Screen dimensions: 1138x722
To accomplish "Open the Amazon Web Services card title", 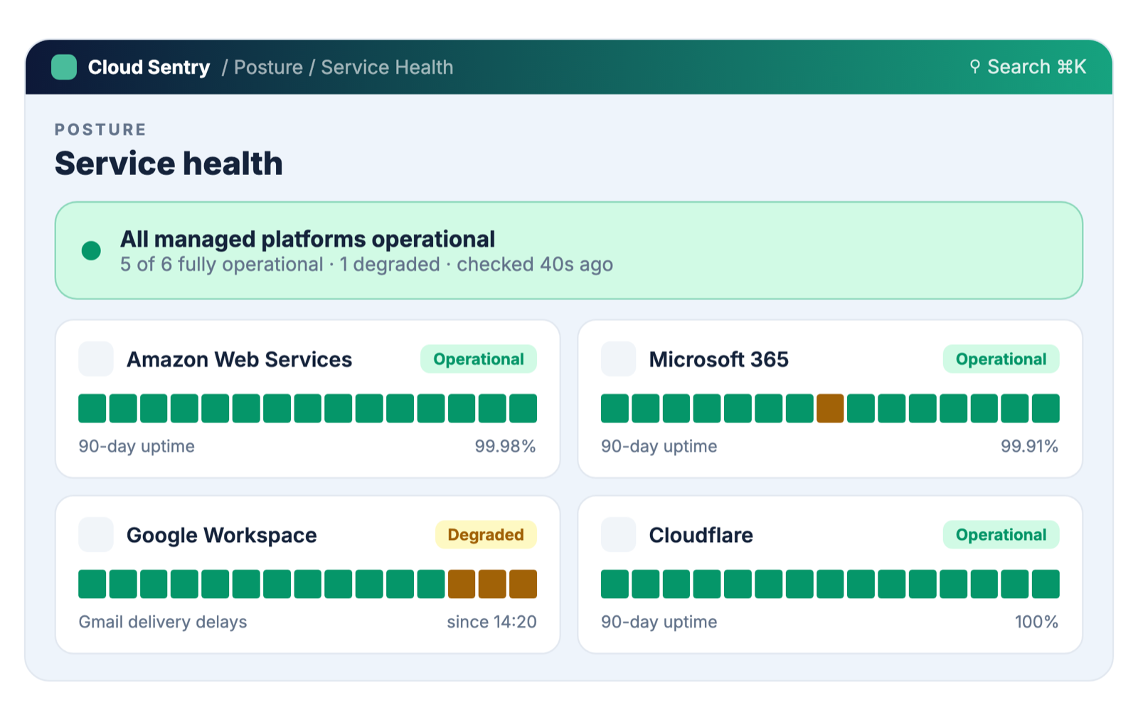I will click(x=239, y=359).
